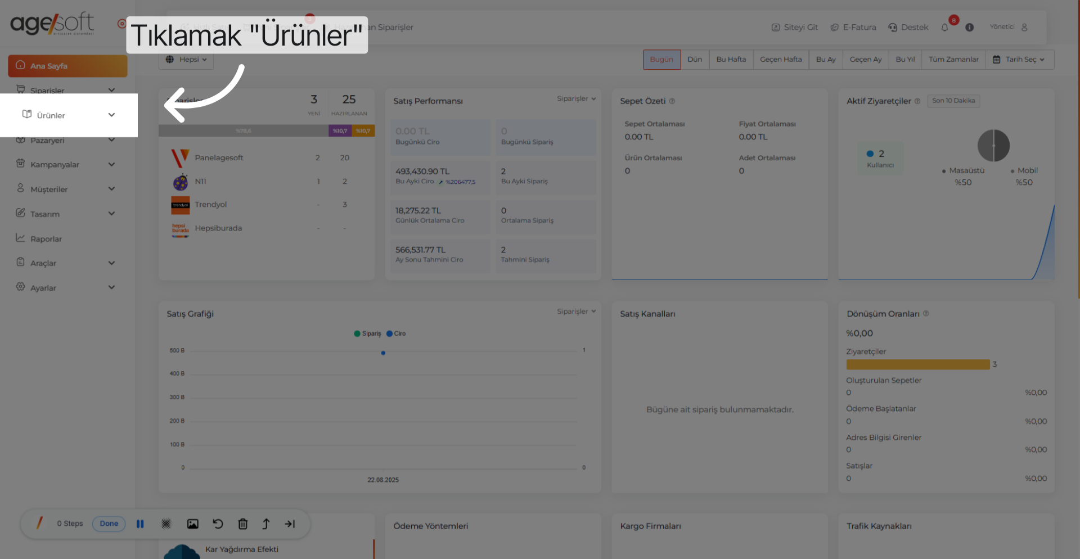
Task: Click the orange Ziyaretçiler bar
Action: click(x=917, y=364)
